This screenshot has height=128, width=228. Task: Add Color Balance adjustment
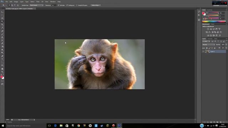coord(209,32)
